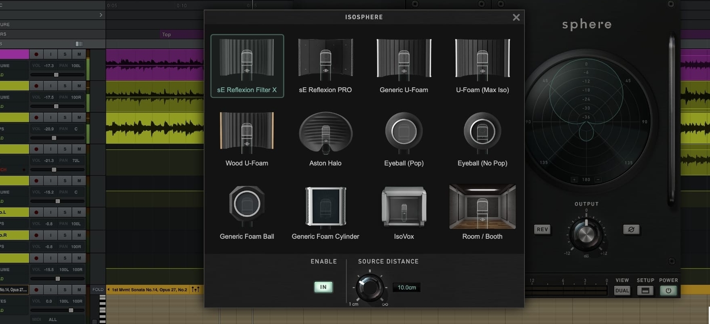
Task: Choose the sE Reflexion PRO filter
Action: pos(325,66)
